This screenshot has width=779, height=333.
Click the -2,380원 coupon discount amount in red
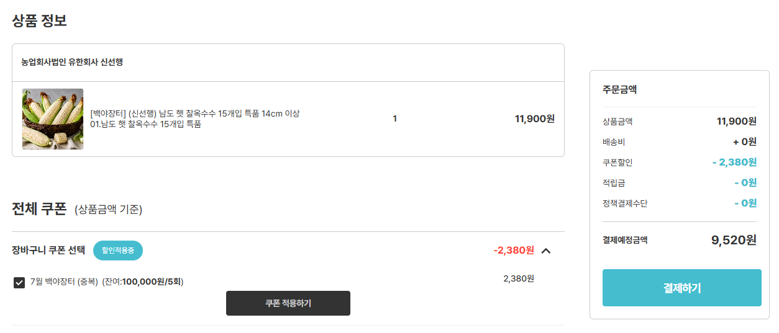514,250
